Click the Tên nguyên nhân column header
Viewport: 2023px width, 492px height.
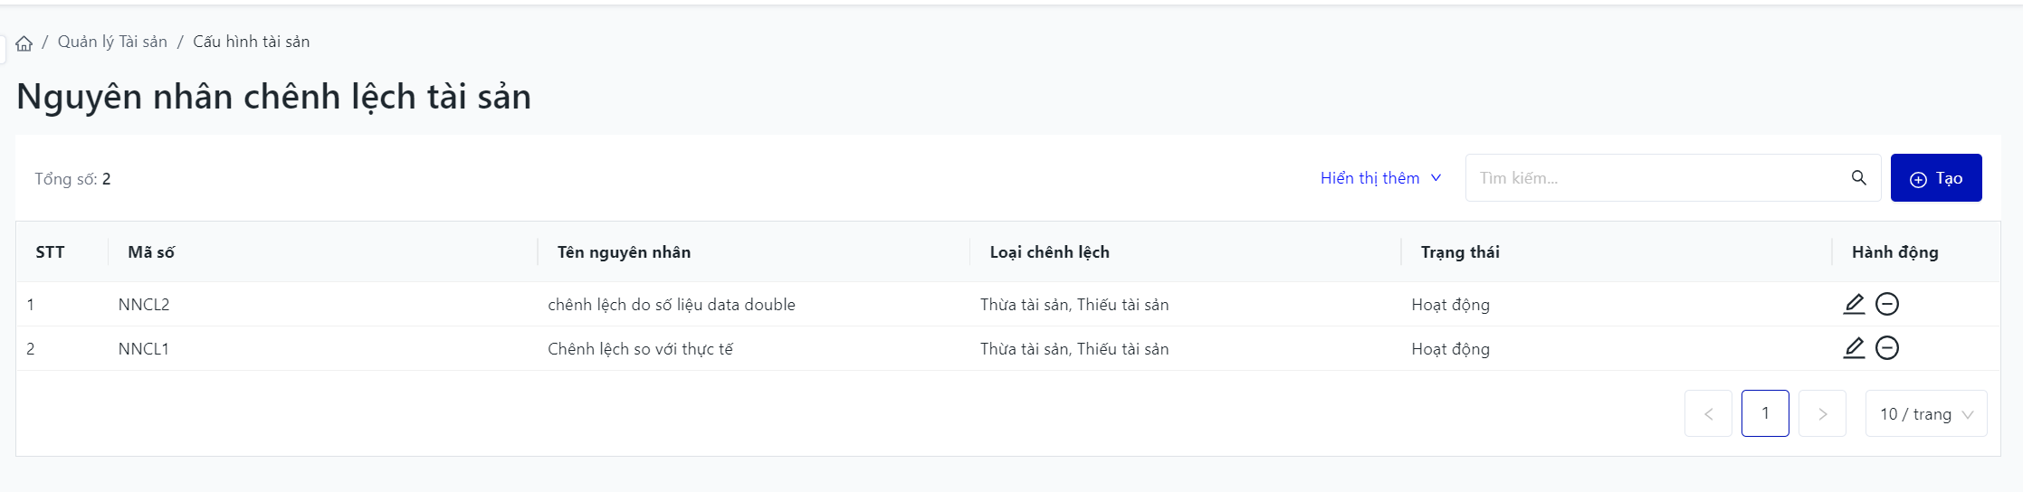point(624,252)
